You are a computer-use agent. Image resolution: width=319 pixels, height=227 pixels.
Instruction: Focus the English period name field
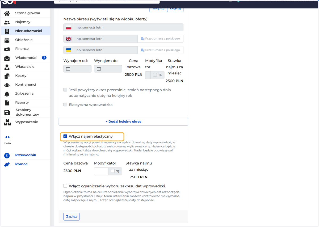(x=106, y=39)
